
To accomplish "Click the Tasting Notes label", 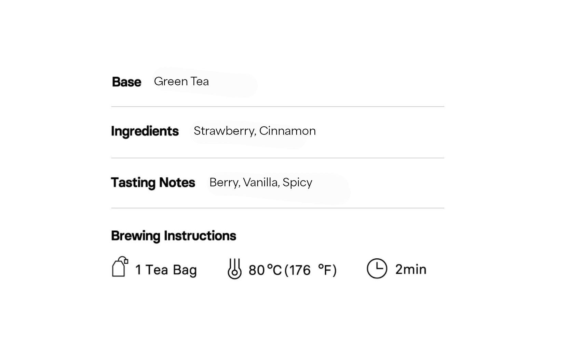I will [x=153, y=183].
